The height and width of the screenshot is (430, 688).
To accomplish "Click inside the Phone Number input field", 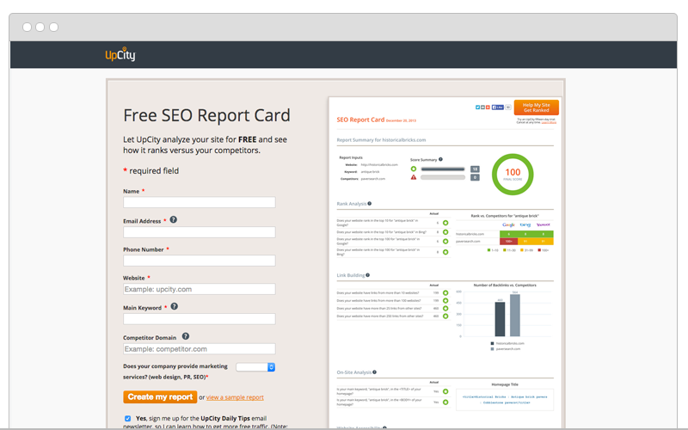I will [x=200, y=261].
